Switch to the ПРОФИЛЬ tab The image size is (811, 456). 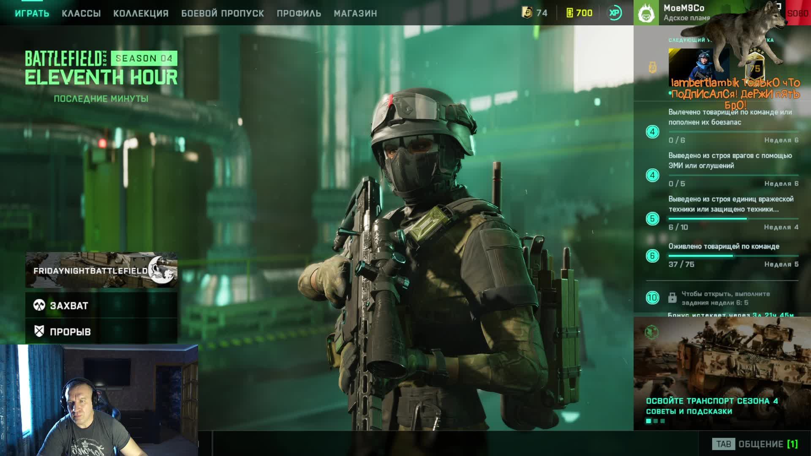point(299,13)
